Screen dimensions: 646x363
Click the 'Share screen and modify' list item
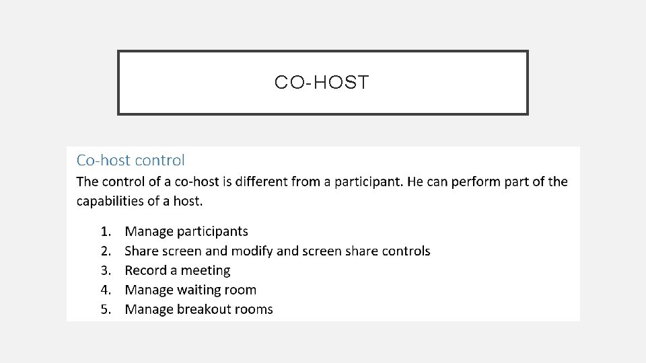[277, 251]
